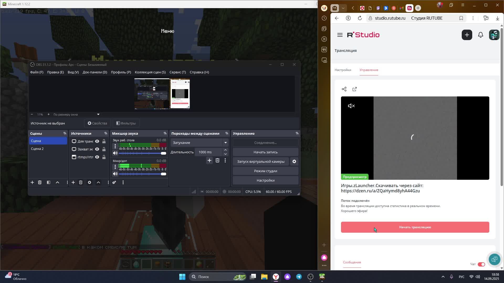This screenshot has width=504, height=283.
Task: Open stream in a new window icon
Action: point(355,89)
